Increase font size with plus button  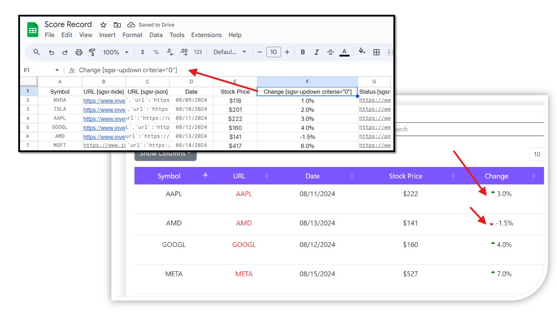(287, 52)
